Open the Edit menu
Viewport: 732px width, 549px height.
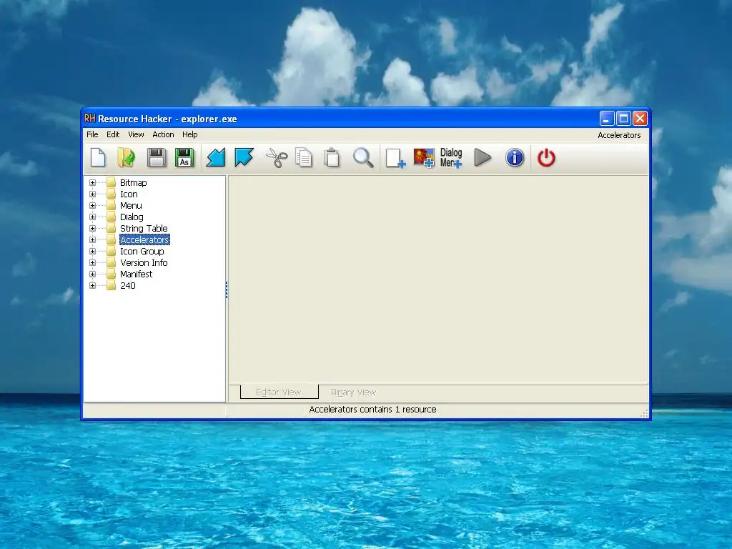pyautogui.click(x=113, y=134)
